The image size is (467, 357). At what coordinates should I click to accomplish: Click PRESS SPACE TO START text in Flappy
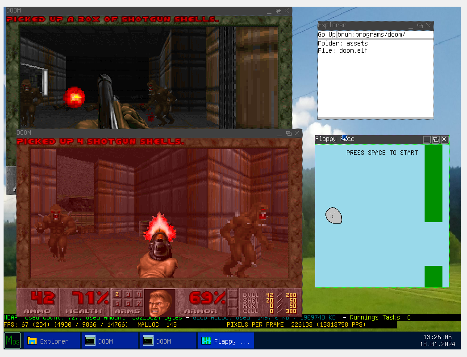(382, 153)
